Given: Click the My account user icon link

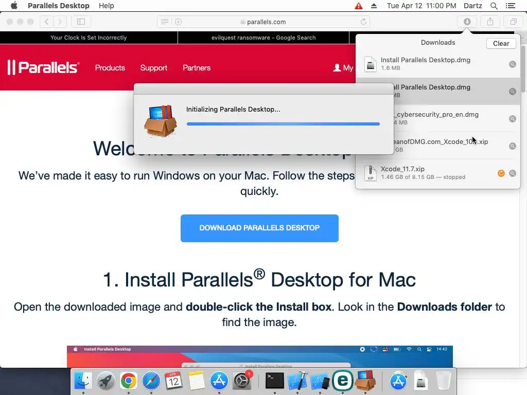Looking at the screenshot, I should [343, 68].
